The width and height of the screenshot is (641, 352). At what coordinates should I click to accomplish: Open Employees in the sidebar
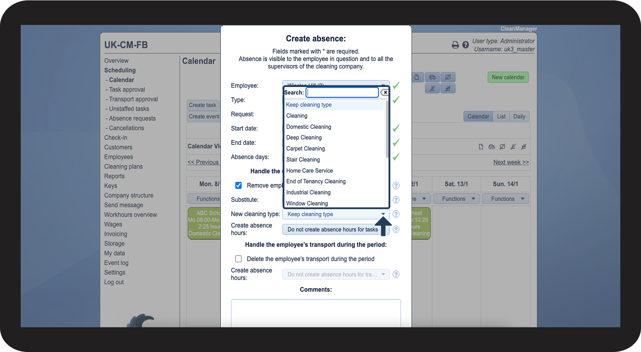click(119, 157)
